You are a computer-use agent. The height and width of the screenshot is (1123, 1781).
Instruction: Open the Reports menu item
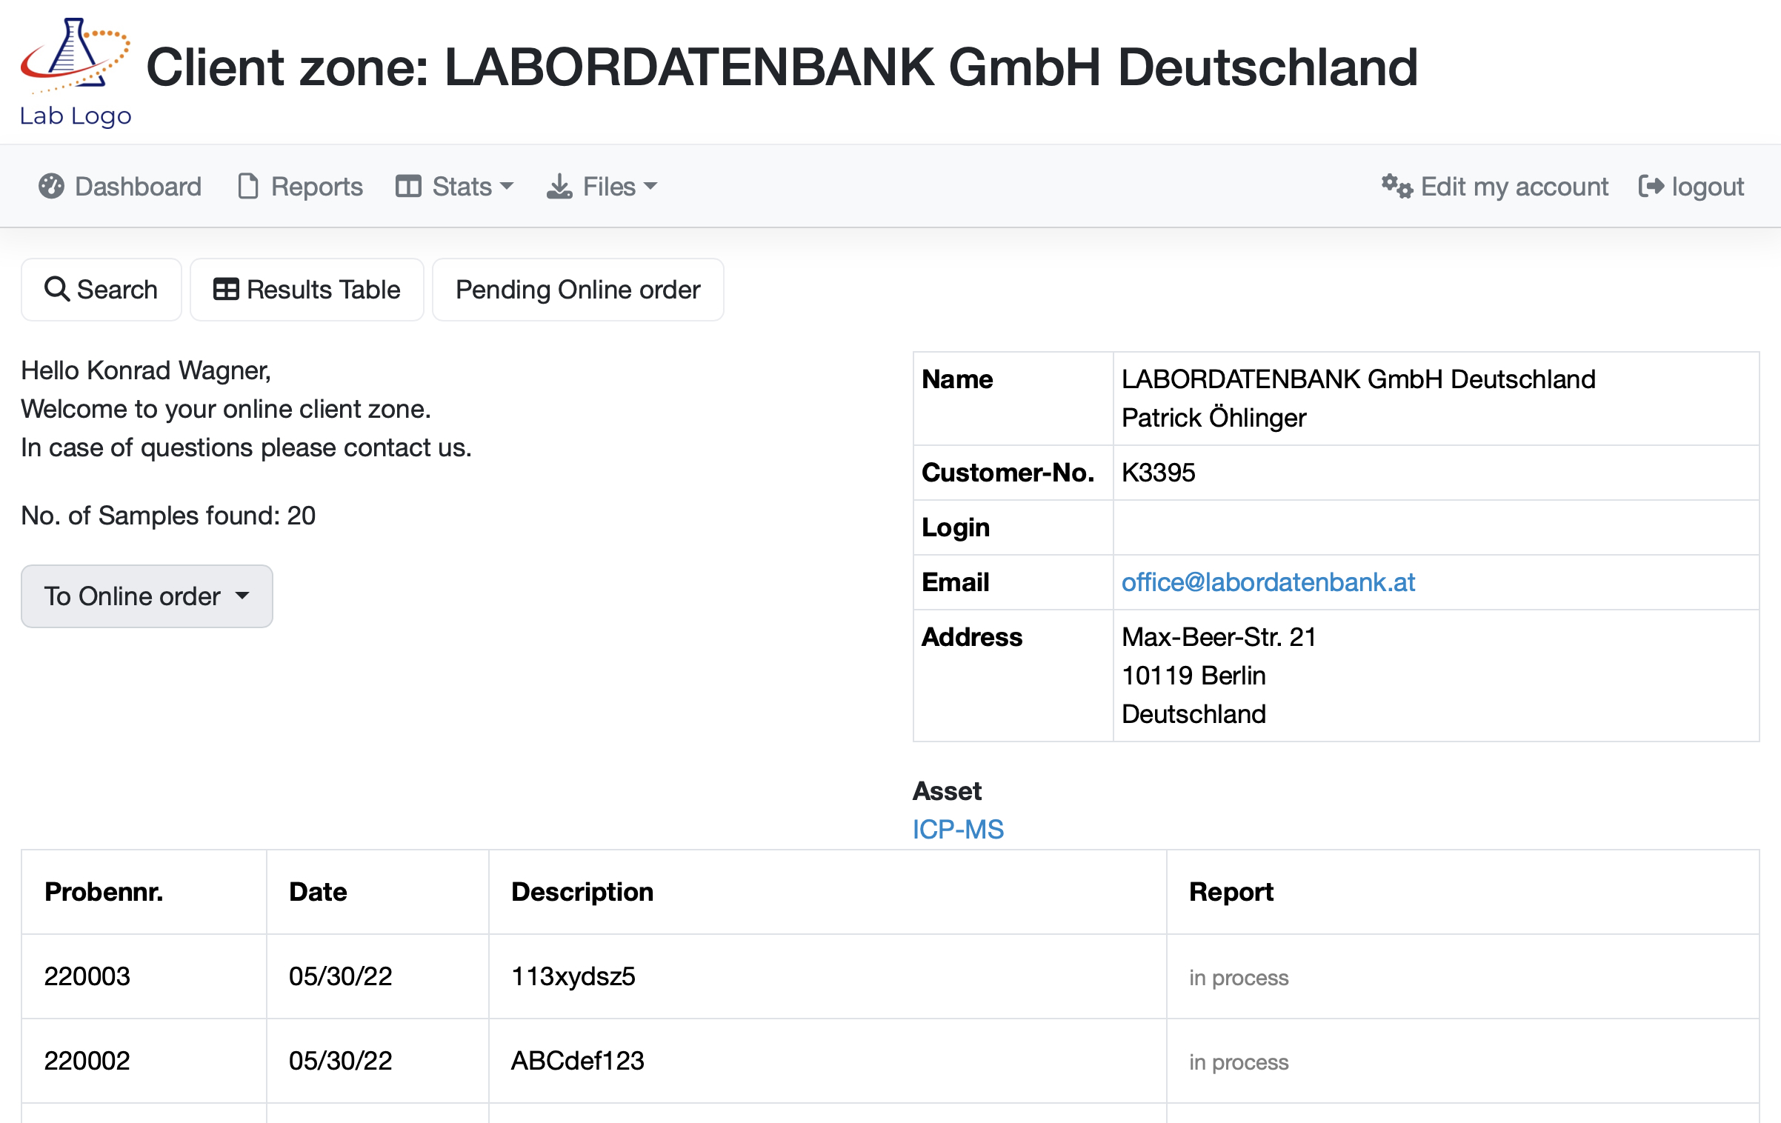point(316,186)
